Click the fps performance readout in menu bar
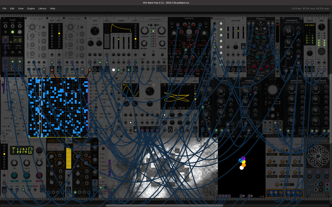 pyautogui.click(x=310, y=8)
